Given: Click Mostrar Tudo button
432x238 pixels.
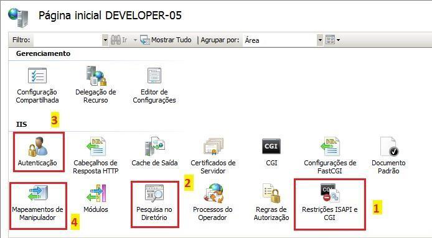Looking at the screenshot, I should tap(166, 40).
